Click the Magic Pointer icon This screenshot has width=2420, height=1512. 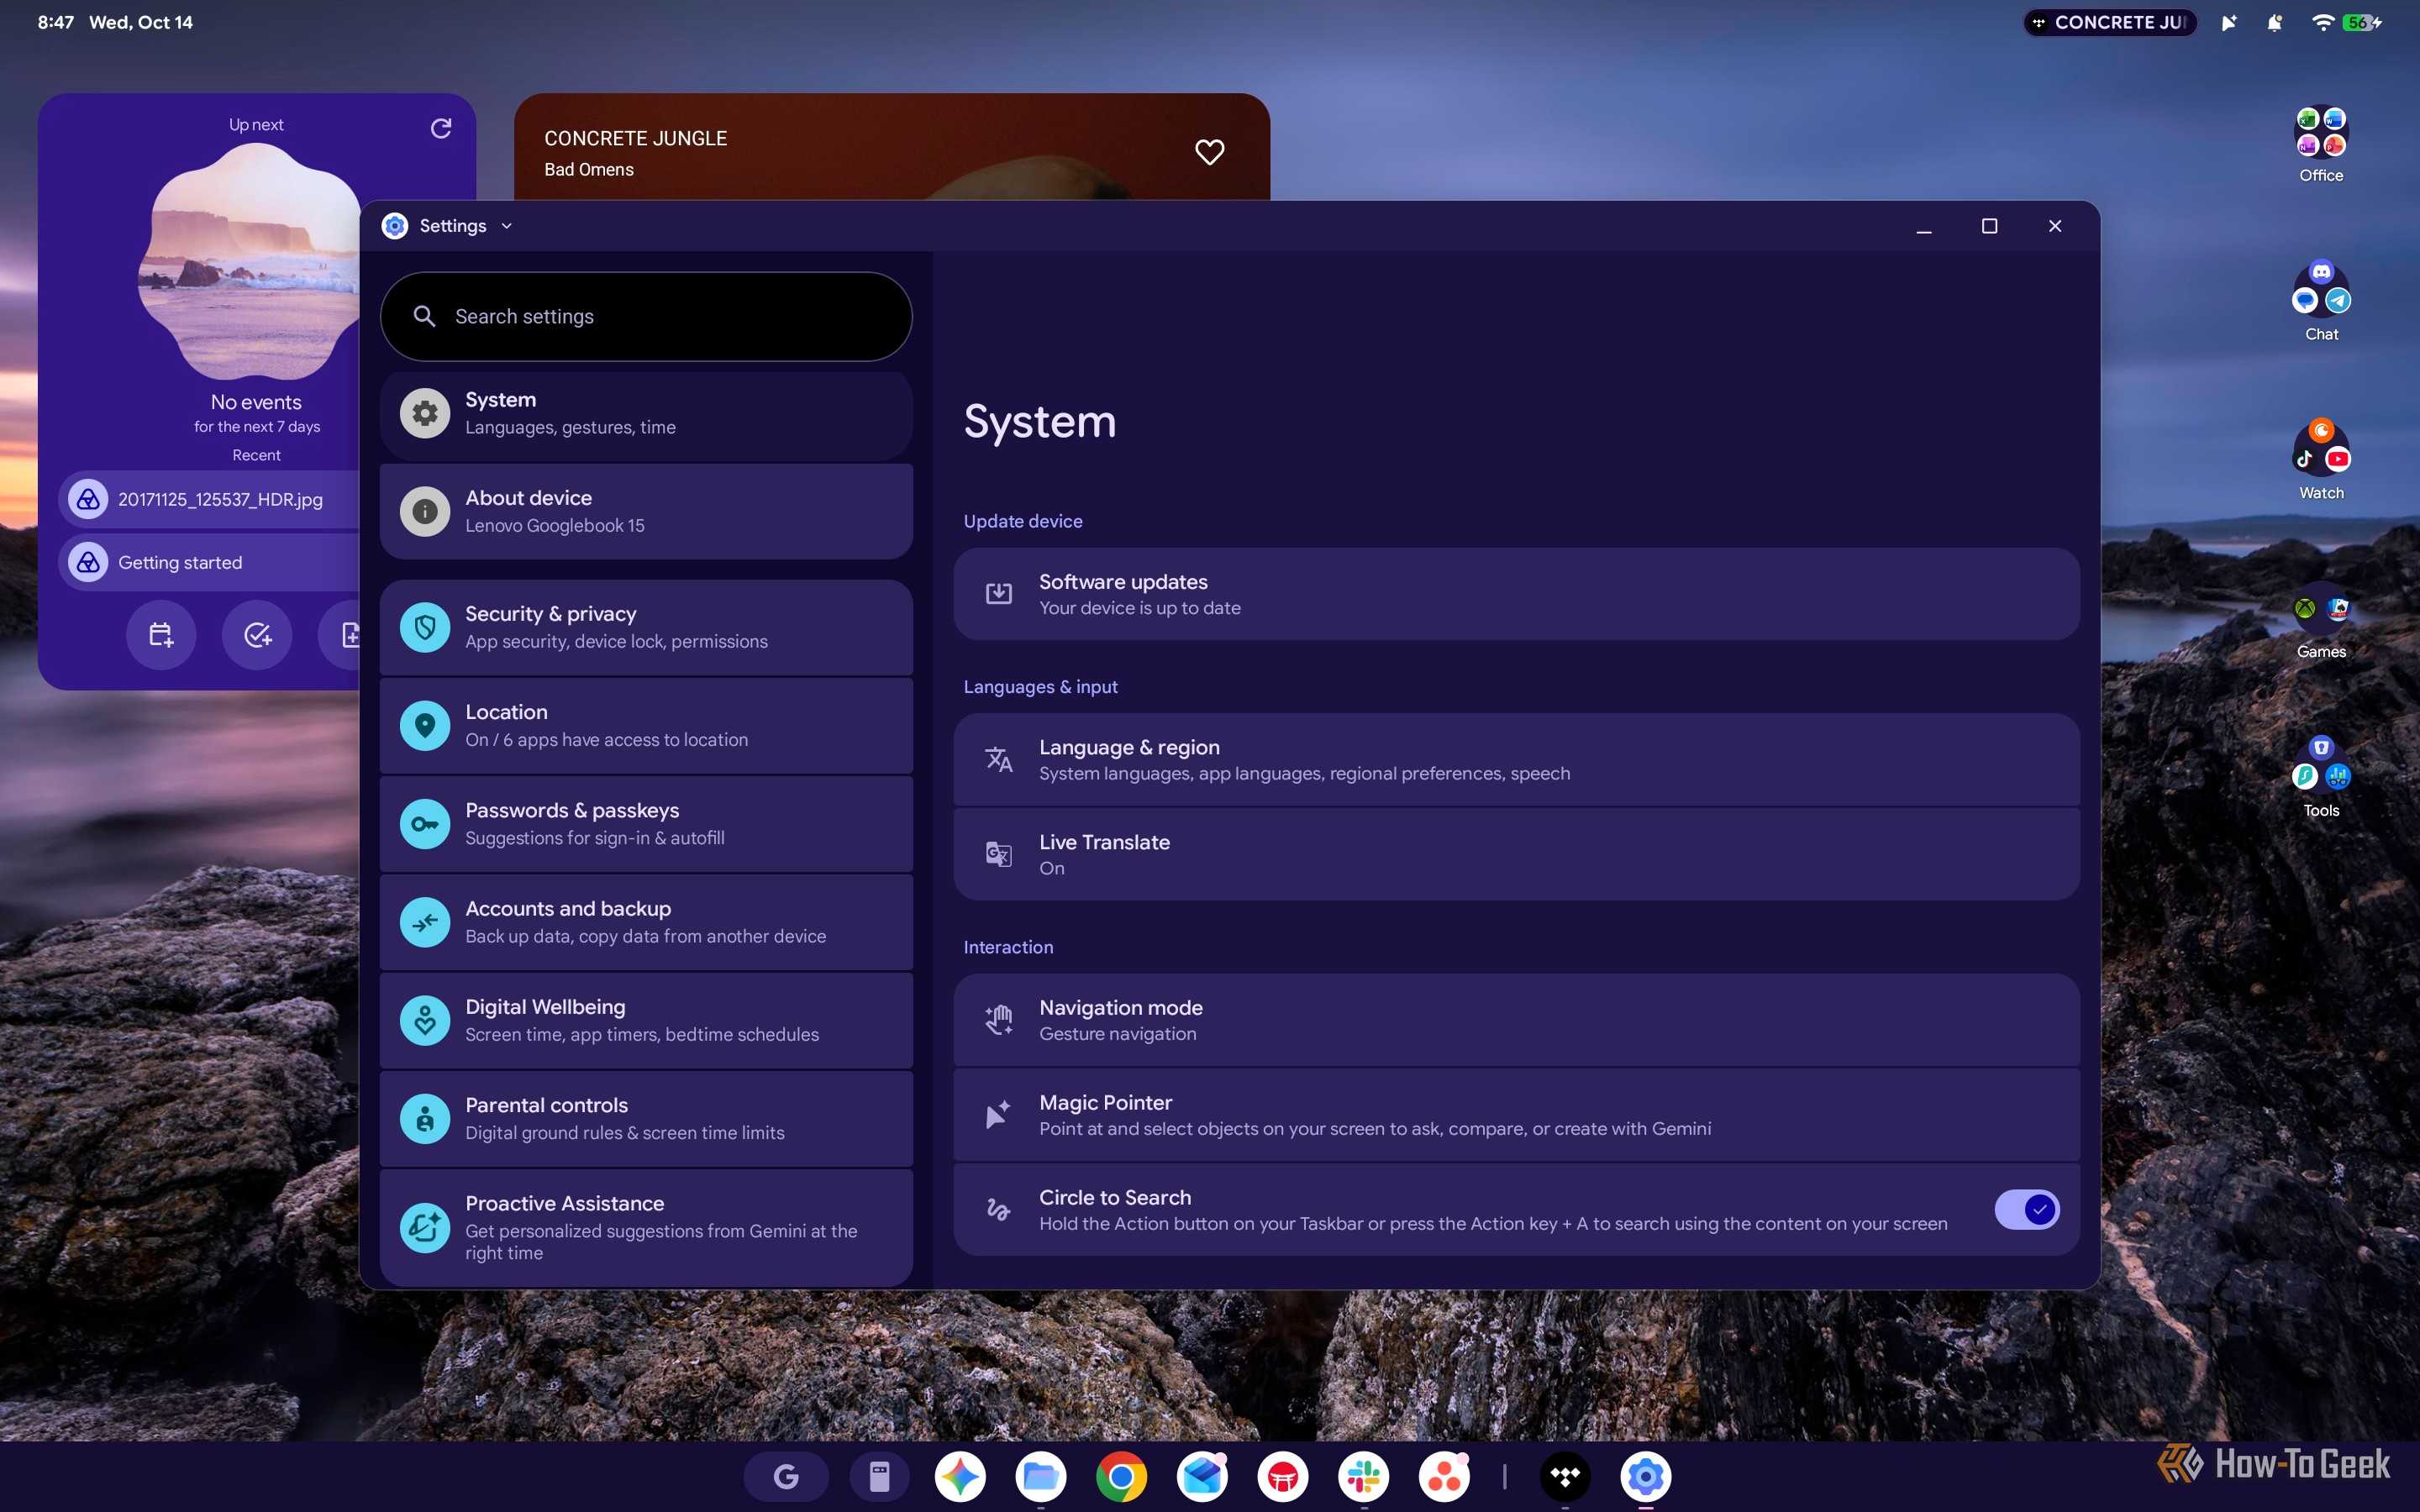(998, 1114)
